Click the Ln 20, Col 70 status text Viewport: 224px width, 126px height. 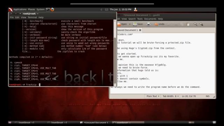pos(189,96)
